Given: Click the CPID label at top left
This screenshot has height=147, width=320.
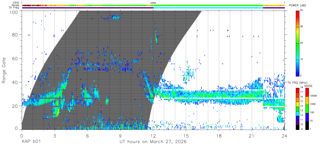Looking at the screenshot, I should [15, 3].
